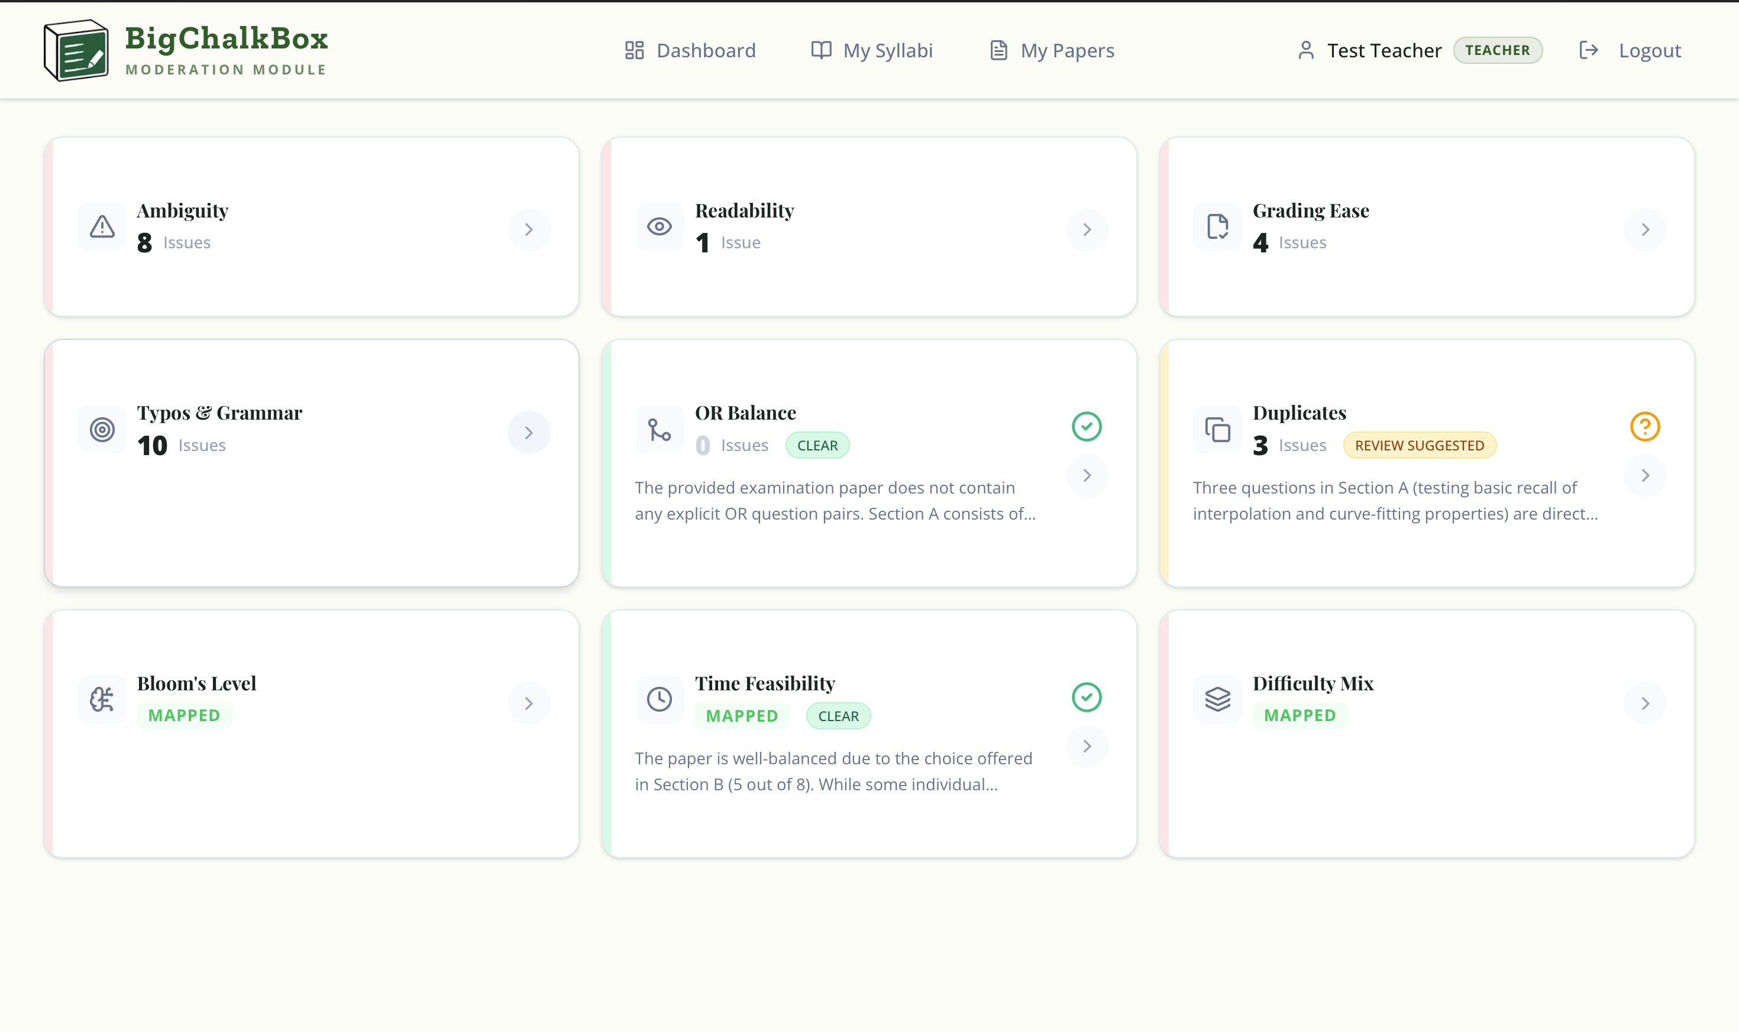Click the CLEAR badge on OR Balance
Viewport: 1739px width, 1032px height.
point(817,445)
